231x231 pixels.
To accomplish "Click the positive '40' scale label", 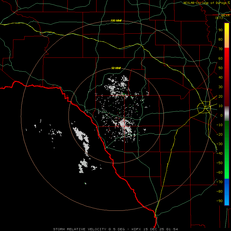I will point(220,77).
